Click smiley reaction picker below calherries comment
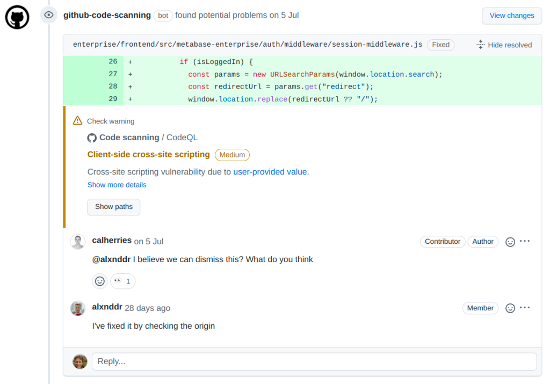This screenshot has height=384, width=550. [99, 281]
